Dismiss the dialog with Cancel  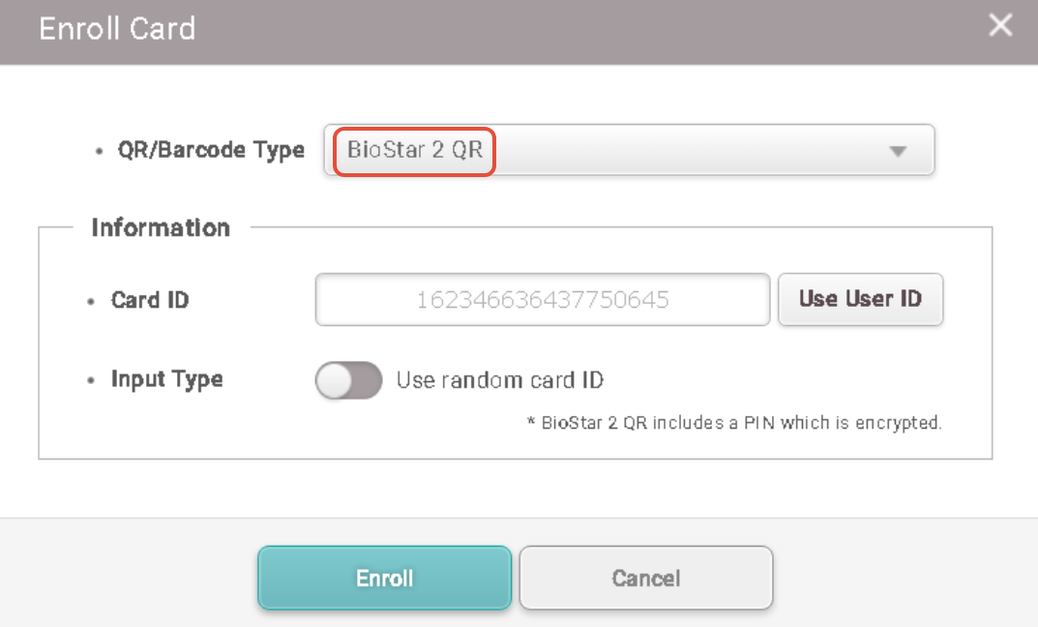645,579
